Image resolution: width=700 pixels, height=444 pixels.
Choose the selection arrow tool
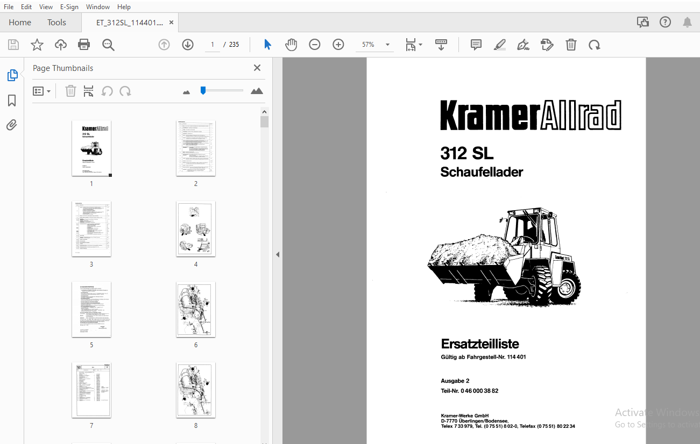tap(267, 45)
